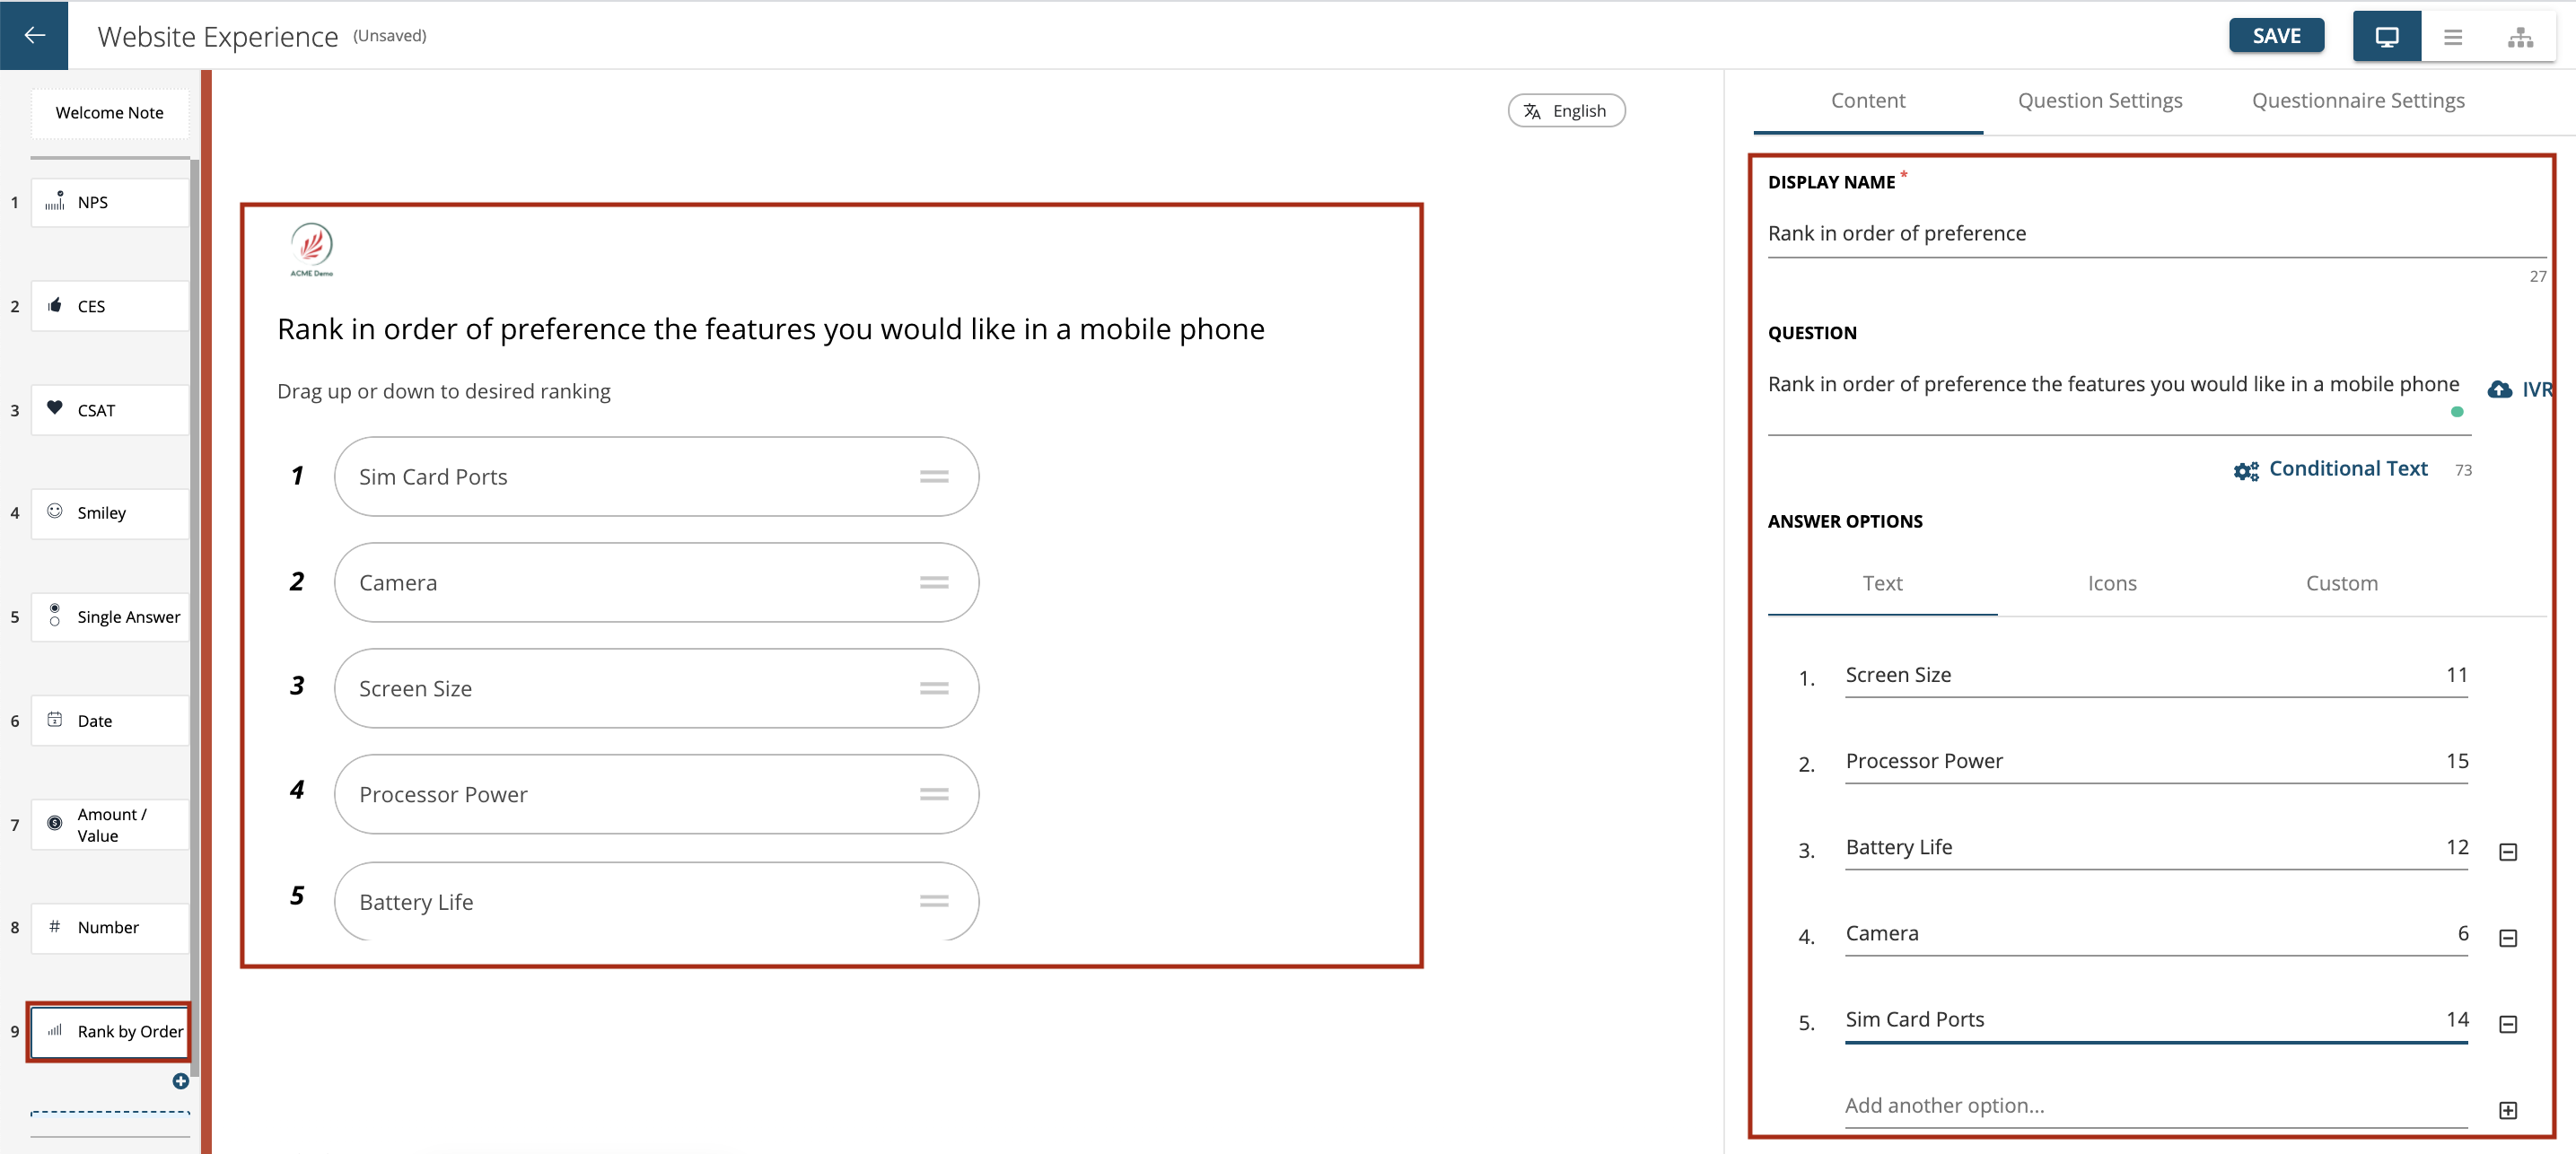Add a new question with the plus circle
Image resolution: width=2576 pixels, height=1154 pixels.
180,1080
